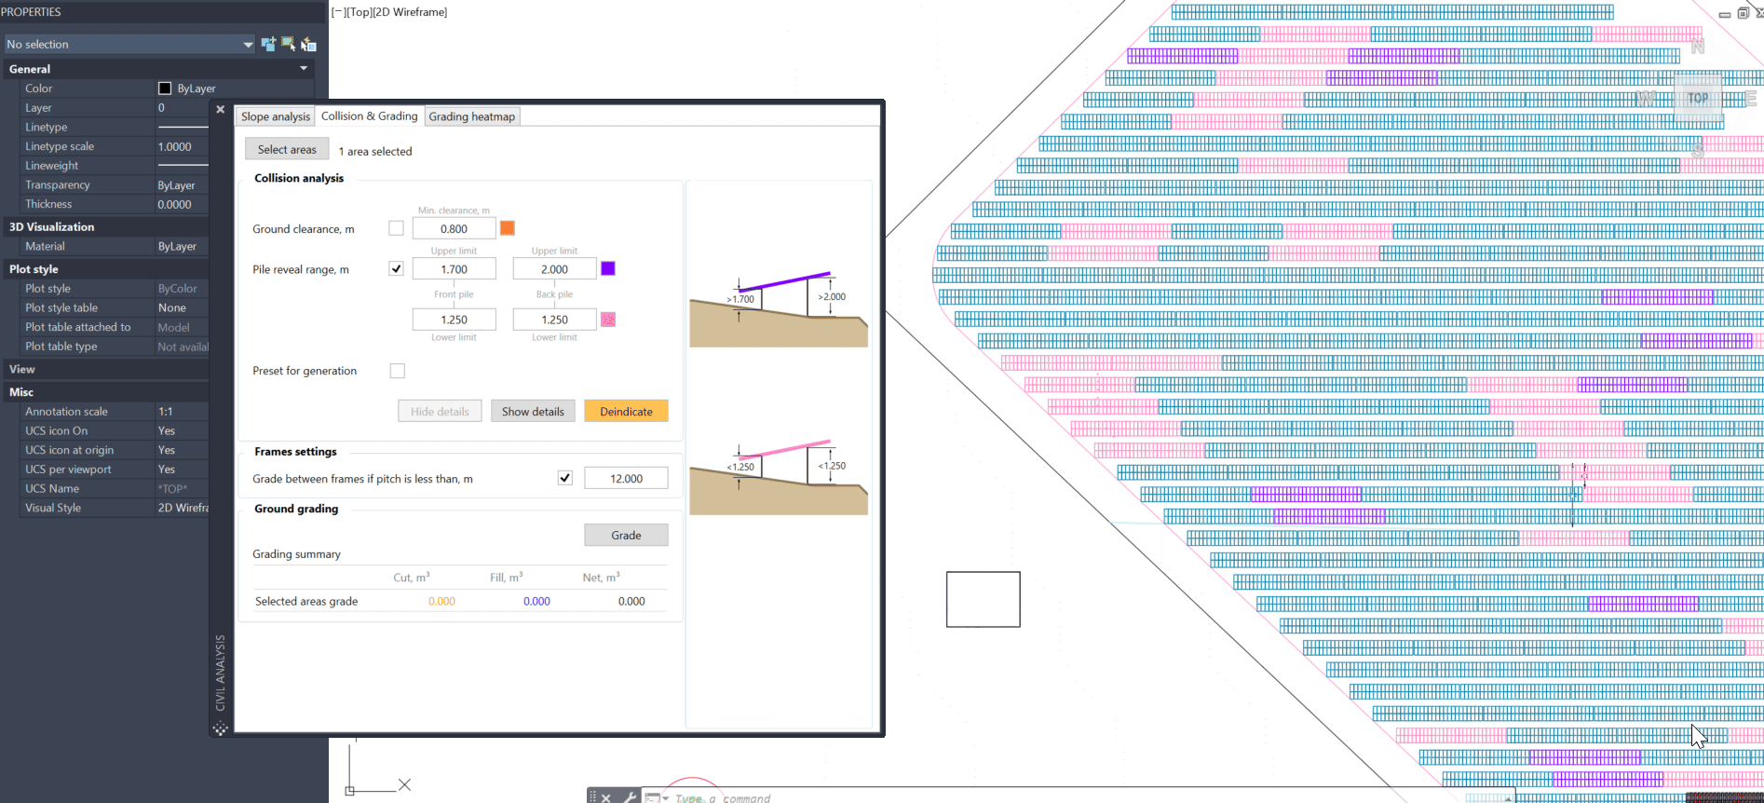1764x803 pixels.
Task: Click the Hide details button
Action: [x=440, y=411]
